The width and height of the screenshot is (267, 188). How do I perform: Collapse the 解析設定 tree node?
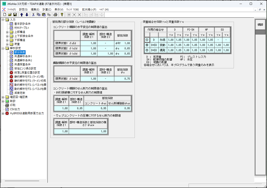point(3,48)
